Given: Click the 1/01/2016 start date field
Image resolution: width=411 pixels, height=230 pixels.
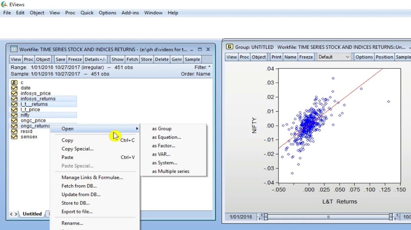Looking at the screenshot, I should point(241,217).
